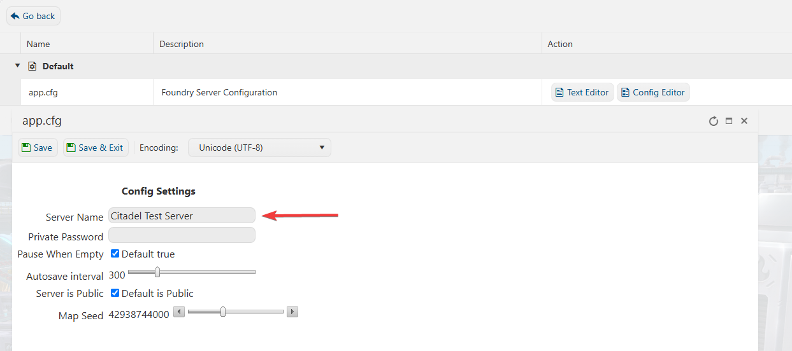
Task: Click the Go back button
Action: click(33, 16)
